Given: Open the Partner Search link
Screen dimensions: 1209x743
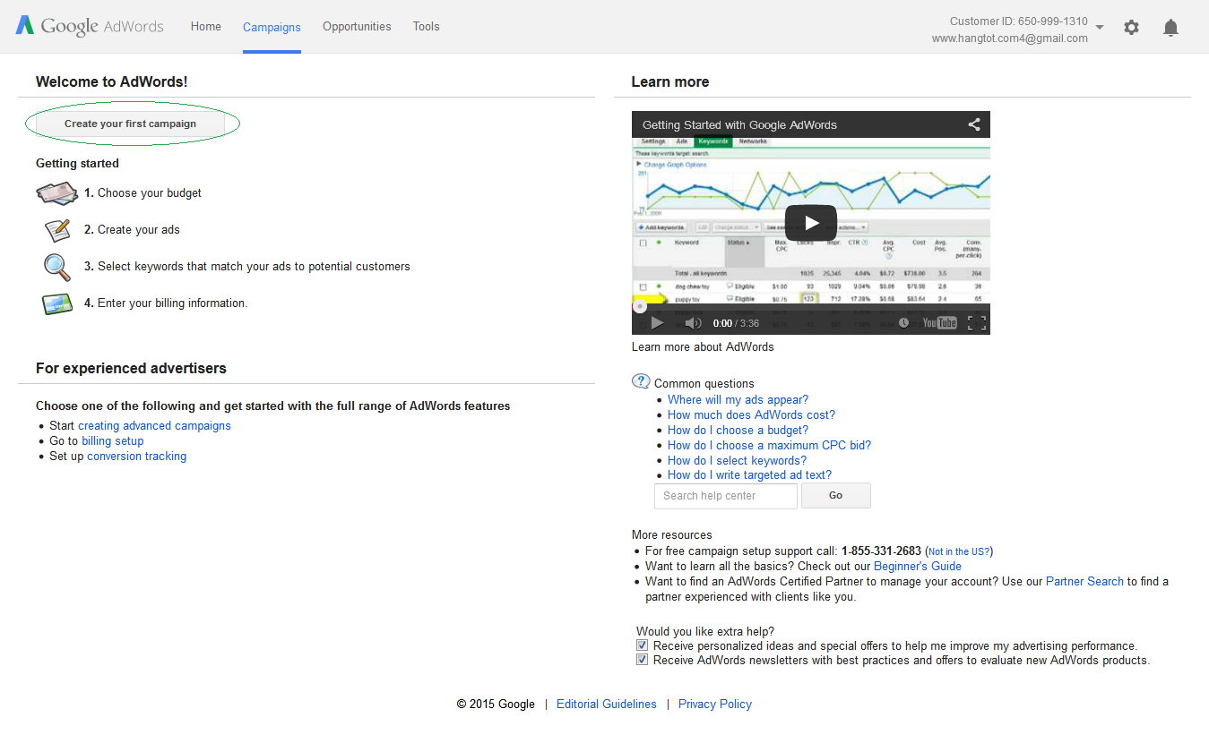Looking at the screenshot, I should (1084, 582).
